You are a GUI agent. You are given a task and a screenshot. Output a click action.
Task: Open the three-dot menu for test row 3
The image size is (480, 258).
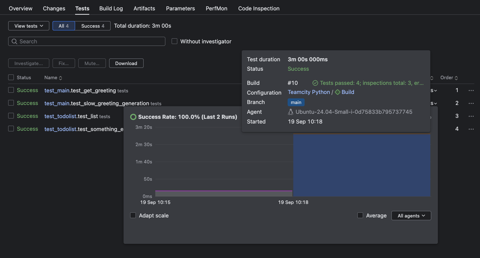point(471,116)
